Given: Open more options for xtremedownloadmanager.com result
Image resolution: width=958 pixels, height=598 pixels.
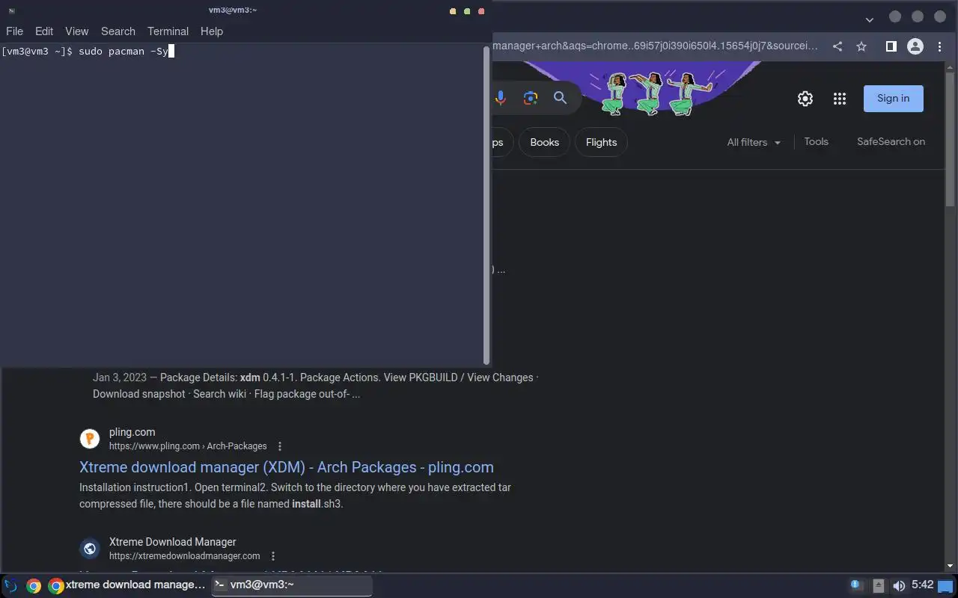Looking at the screenshot, I should click(273, 556).
